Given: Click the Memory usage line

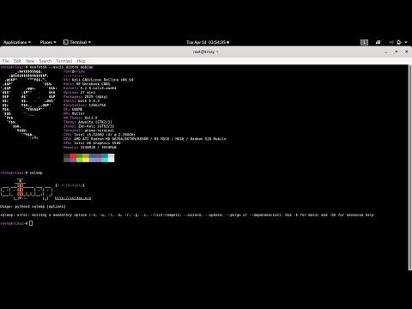Looking at the screenshot, I should tap(90, 148).
